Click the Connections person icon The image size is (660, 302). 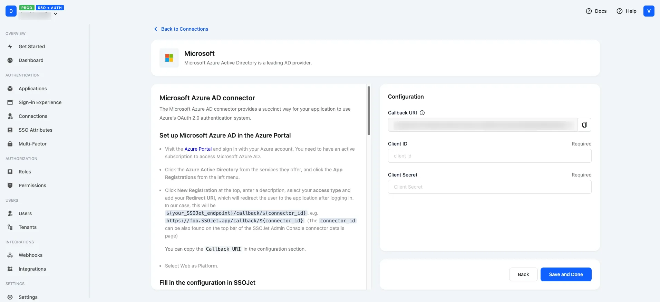tap(10, 116)
